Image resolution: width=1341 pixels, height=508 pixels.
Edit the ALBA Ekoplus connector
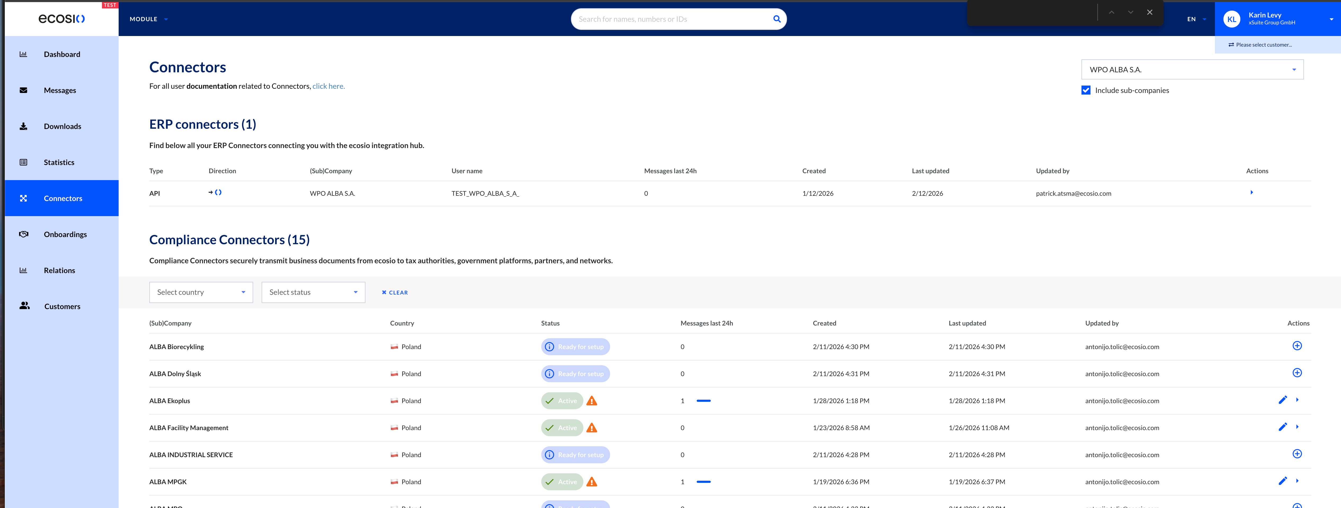(x=1283, y=400)
